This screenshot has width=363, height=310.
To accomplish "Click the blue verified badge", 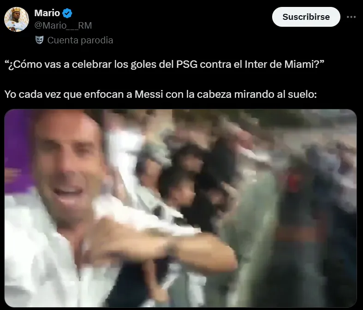I will 67,13.
